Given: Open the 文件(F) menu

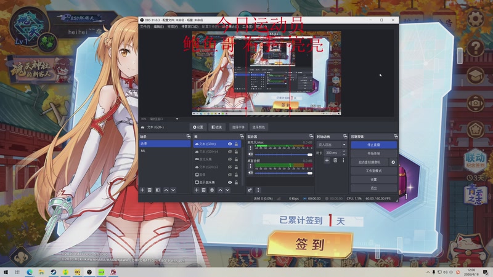Looking at the screenshot, I should coord(145,26).
